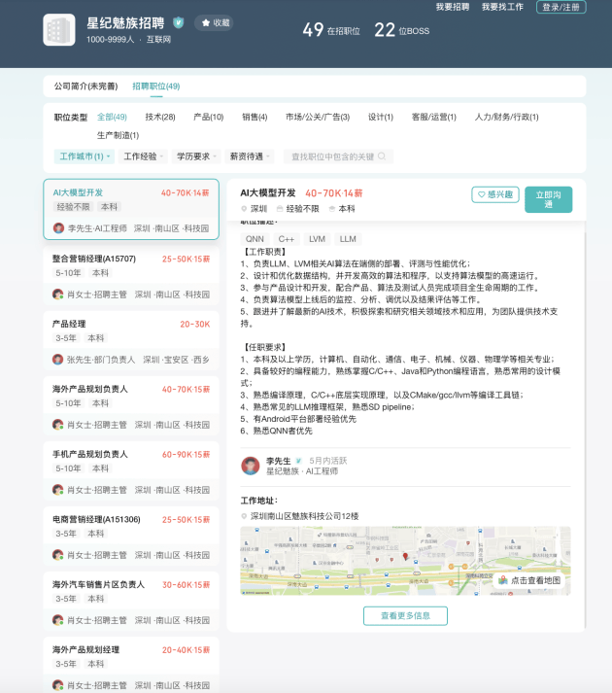
Task: Toggle the 感兴趣 heart button
Action: coord(494,194)
